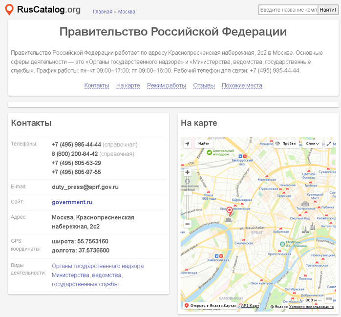Open Министерства, ведомства, государственные службы link
341x317 pixels.
pyautogui.click(x=87, y=279)
